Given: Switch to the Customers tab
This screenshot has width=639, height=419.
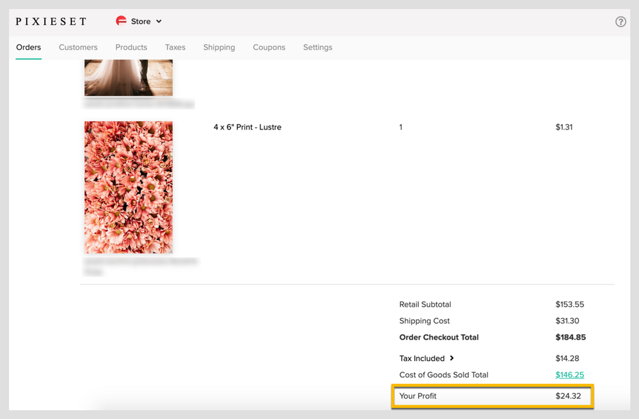Looking at the screenshot, I should (78, 47).
